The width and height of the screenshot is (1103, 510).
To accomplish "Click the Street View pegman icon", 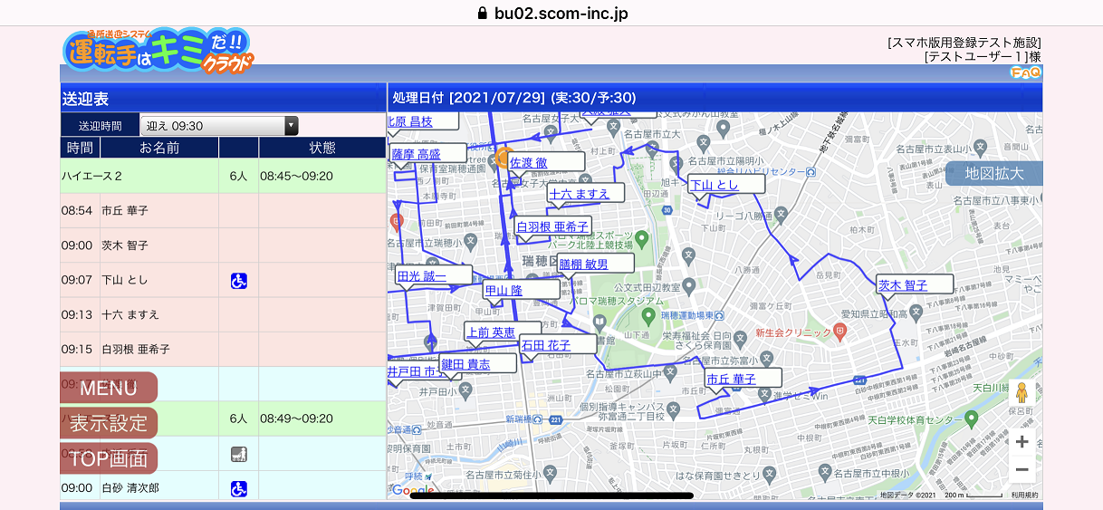I will 1022,394.
